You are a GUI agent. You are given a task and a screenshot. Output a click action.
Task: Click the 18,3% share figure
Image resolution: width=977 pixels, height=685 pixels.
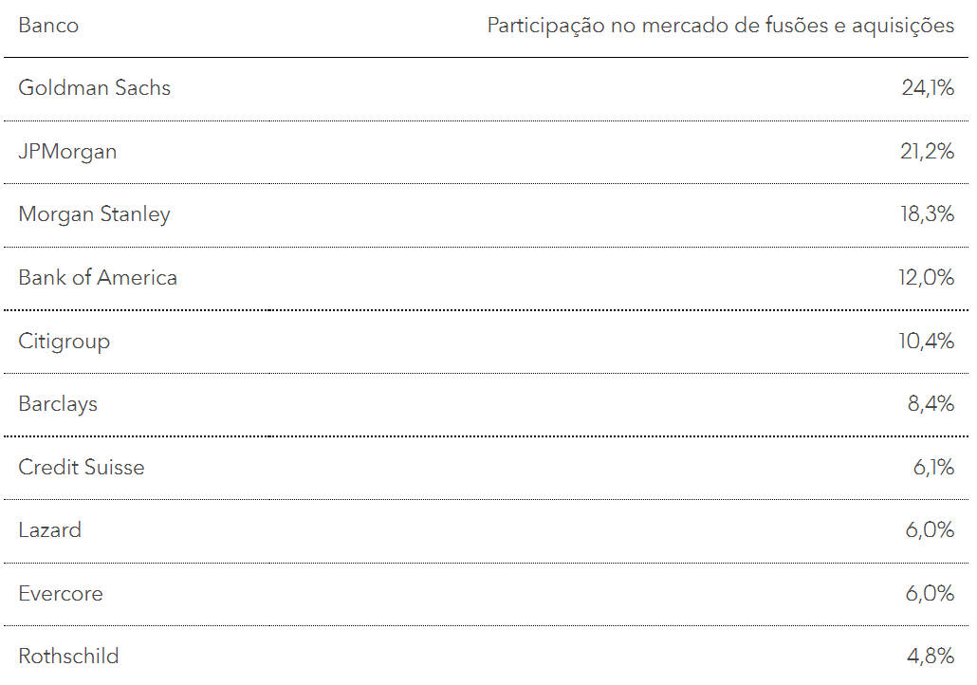pos(927,214)
